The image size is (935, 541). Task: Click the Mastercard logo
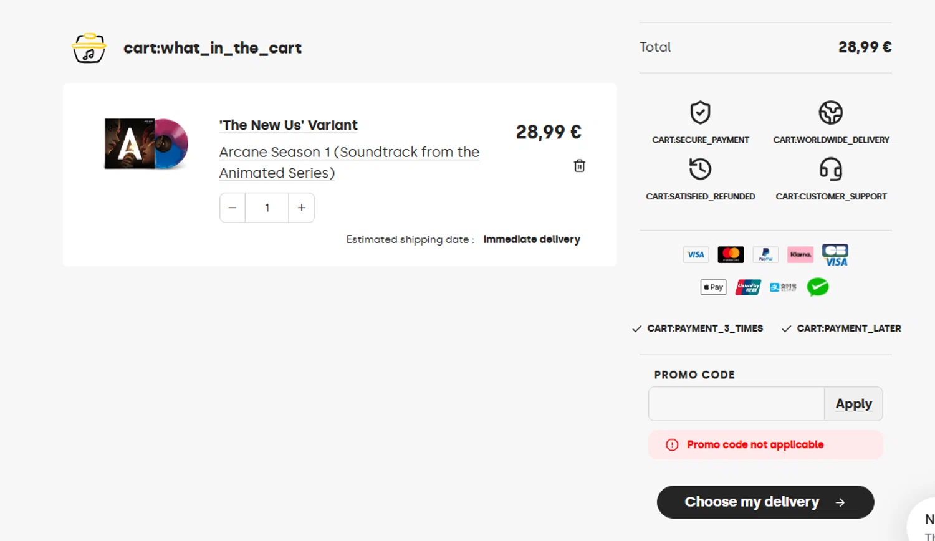tap(731, 254)
